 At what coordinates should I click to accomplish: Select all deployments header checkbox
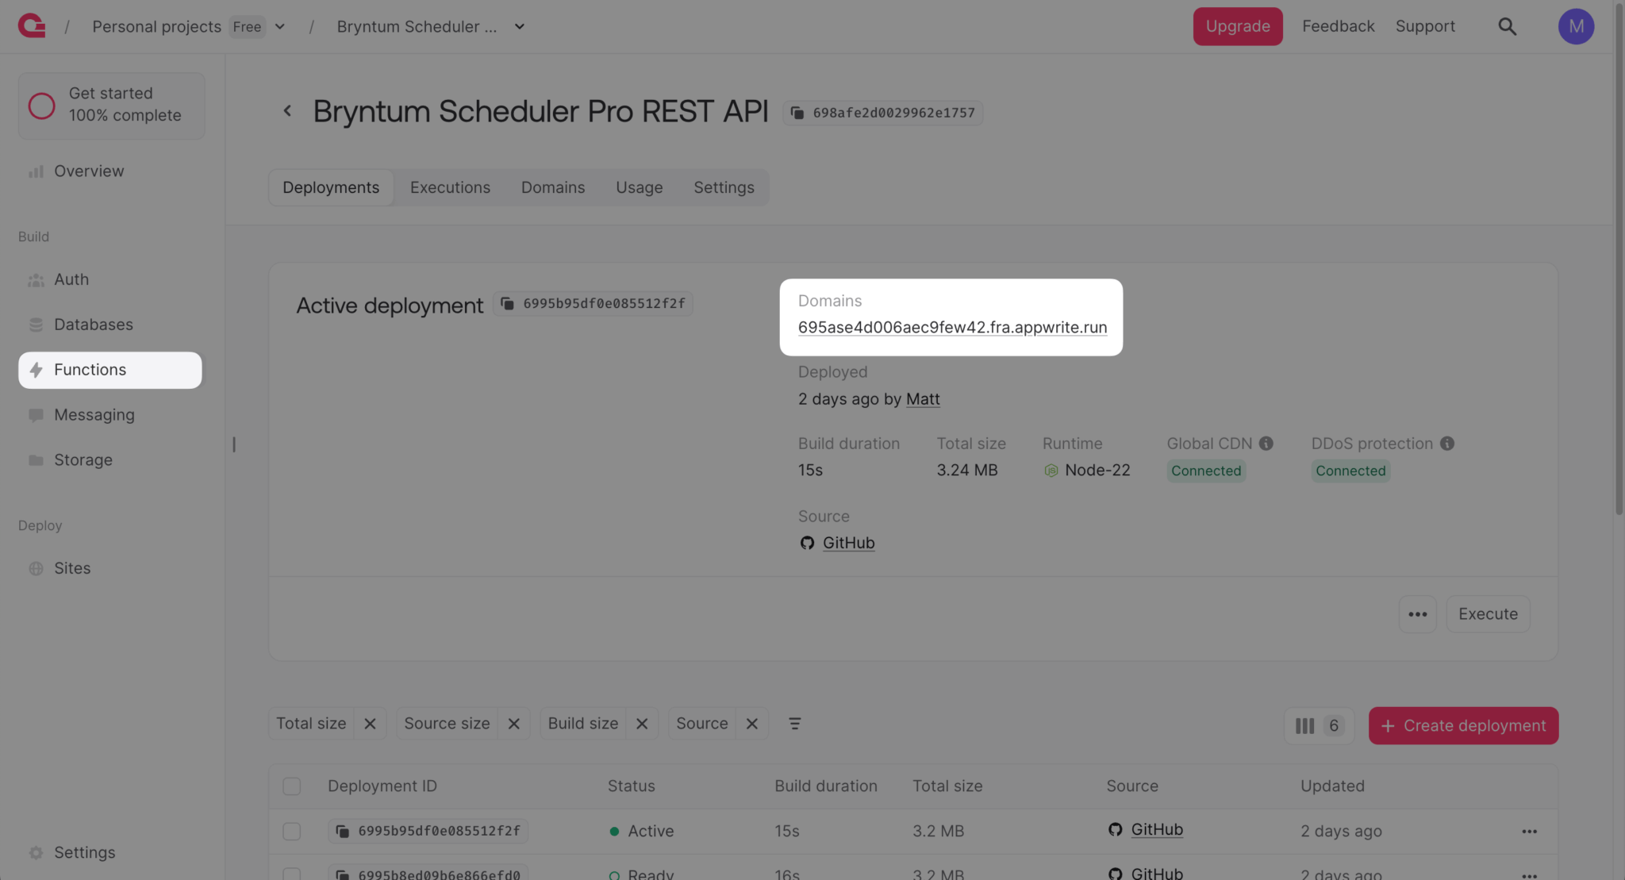(292, 786)
